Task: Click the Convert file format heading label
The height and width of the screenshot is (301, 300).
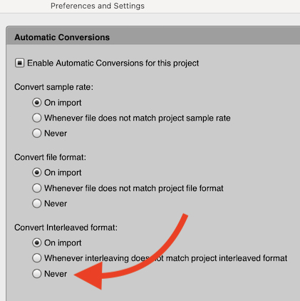Action: pyautogui.click(x=50, y=158)
